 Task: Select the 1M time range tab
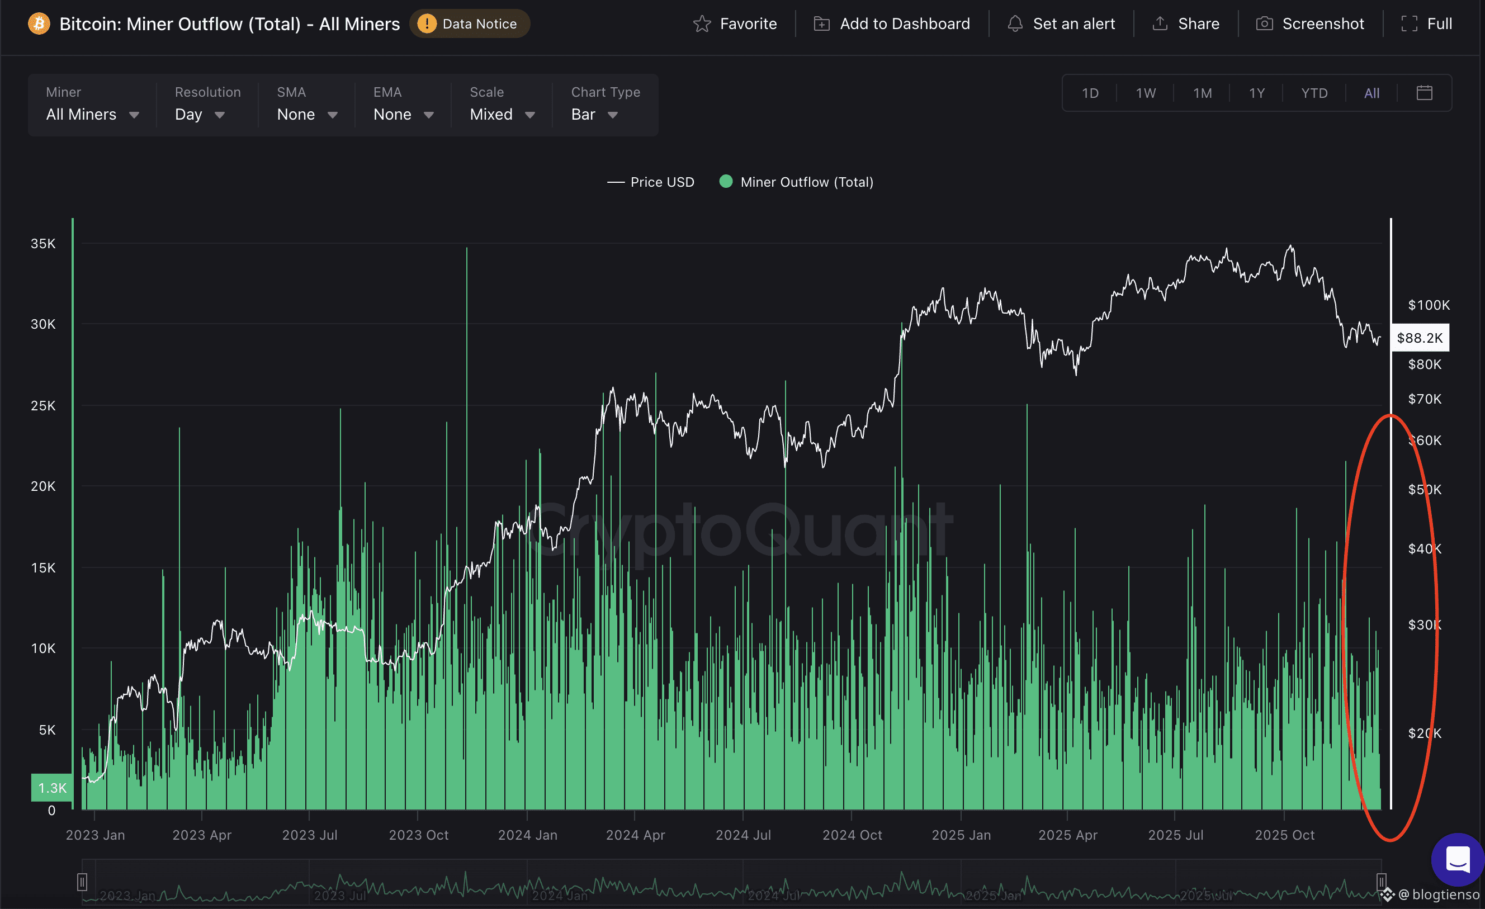click(1202, 93)
